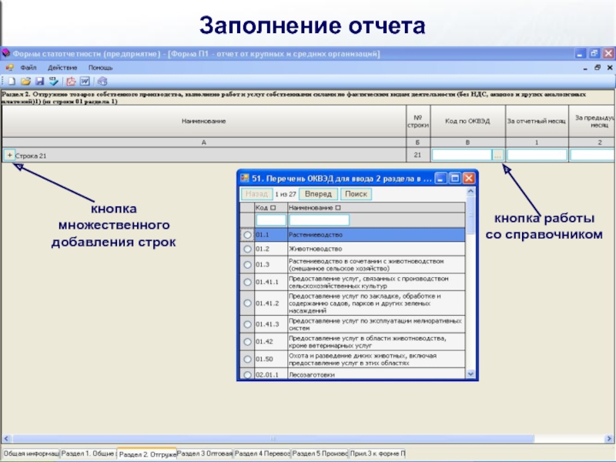Run the check (123 checkmark) toolbar icon
616x462 pixels.
53,82
